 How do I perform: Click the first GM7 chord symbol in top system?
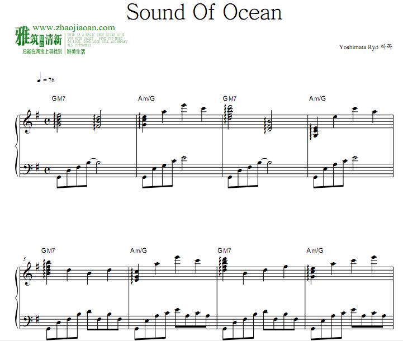pyautogui.click(x=59, y=98)
